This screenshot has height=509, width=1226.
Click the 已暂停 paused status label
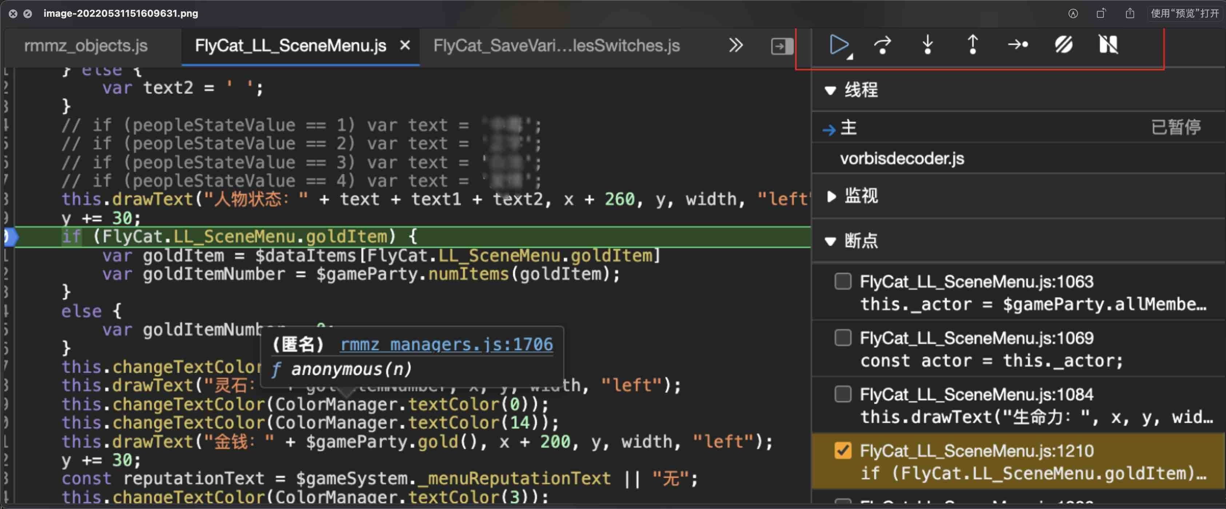[1175, 127]
